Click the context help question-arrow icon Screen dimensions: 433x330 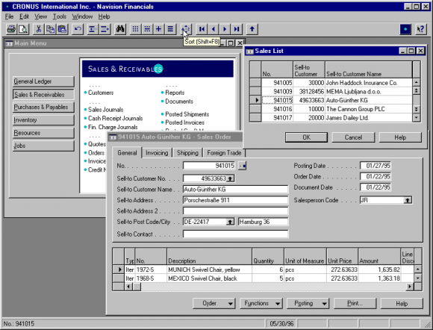[420, 29]
